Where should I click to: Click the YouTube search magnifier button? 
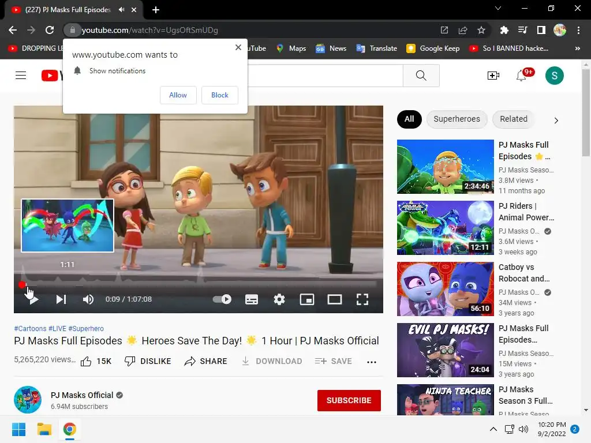[421, 76]
